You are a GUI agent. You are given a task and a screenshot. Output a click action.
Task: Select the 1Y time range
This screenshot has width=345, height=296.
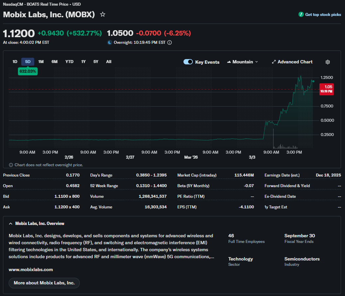pos(83,62)
